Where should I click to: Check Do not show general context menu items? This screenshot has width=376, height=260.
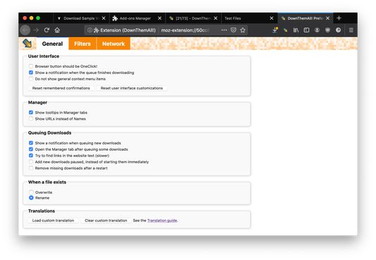coord(31,79)
